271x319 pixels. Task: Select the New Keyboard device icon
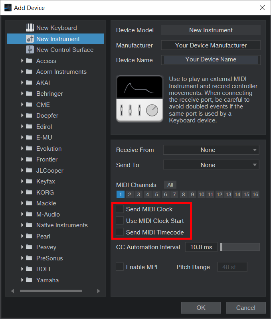(30, 28)
